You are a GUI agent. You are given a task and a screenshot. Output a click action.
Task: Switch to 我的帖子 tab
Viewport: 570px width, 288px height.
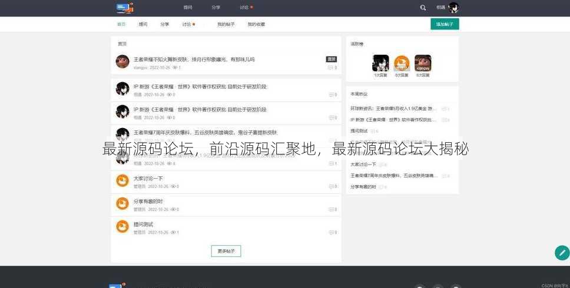(226, 24)
